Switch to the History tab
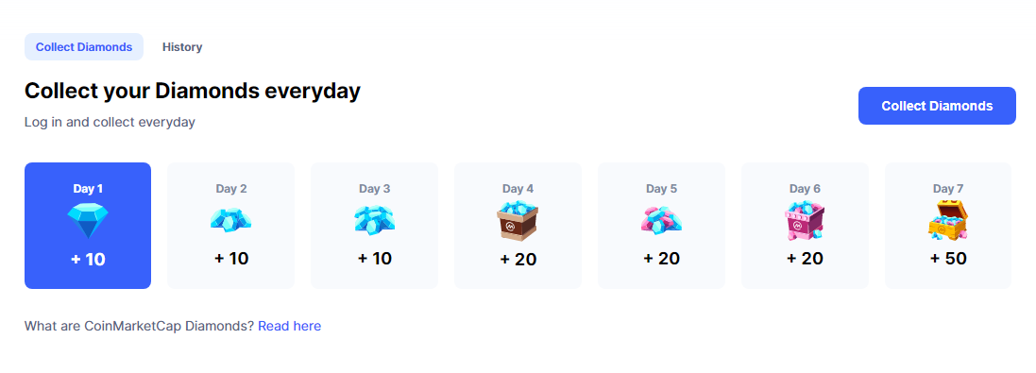Screen dimensions: 1036x373 (x=182, y=47)
